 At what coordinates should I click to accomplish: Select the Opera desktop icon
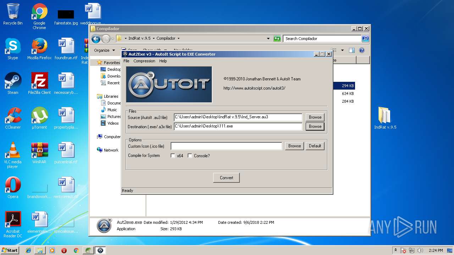click(13, 188)
